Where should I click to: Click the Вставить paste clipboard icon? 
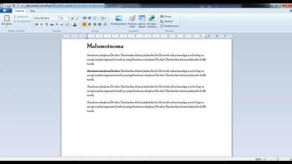click(x=7, y=18)
